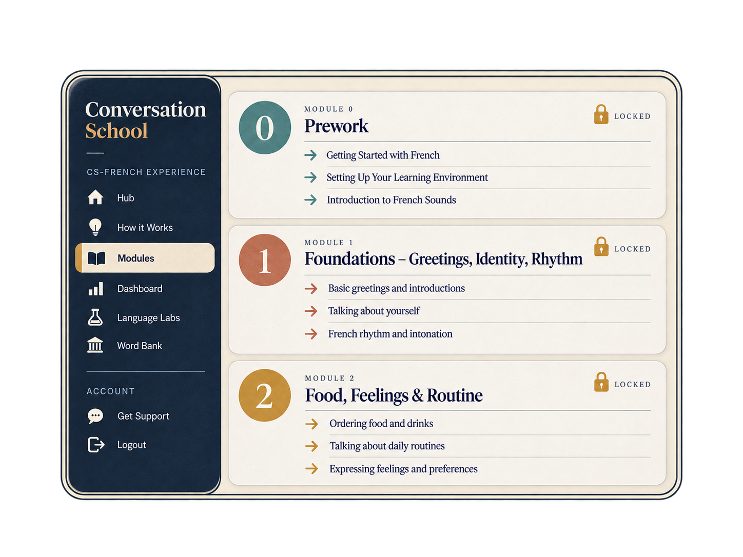Click the padlock icon on Module 2 Food, Feelings
Viewport: 743px width, 557px height.
pyautogui.click(x=601, y=382)
